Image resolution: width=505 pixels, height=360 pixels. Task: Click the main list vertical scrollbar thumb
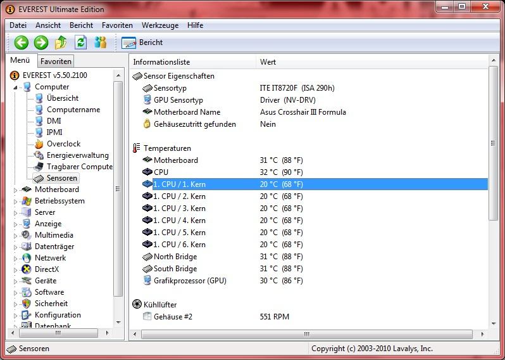tap(494, 143)
